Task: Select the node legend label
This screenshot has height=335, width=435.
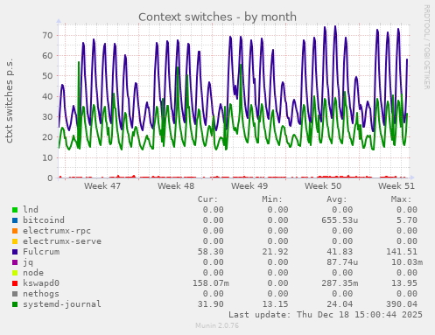Action: tap(33, 273)
